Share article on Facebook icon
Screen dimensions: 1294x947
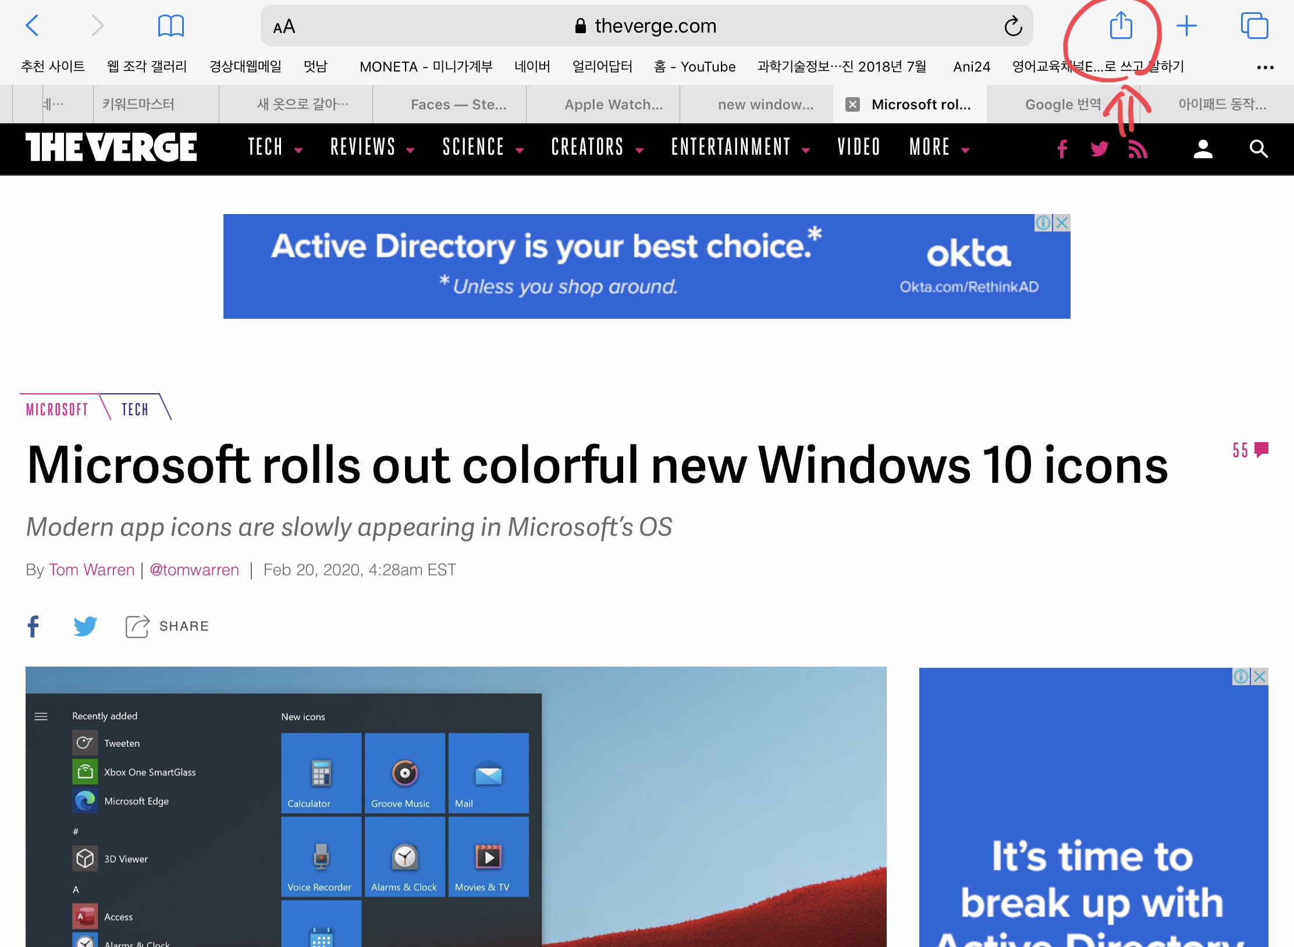pyautogui.click(x=34, y=626)
